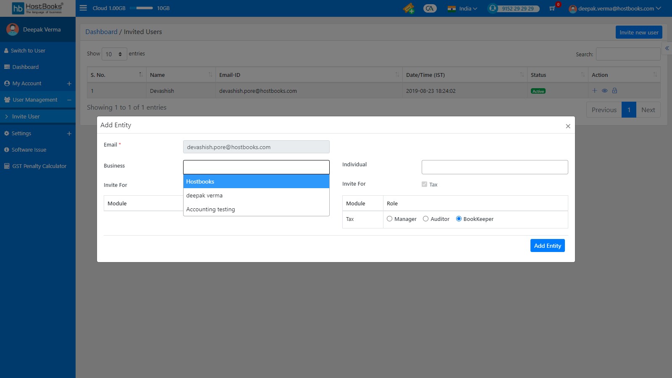Click the Add Entity button
Screen dimensions: 672x378
tap(547, 246)
